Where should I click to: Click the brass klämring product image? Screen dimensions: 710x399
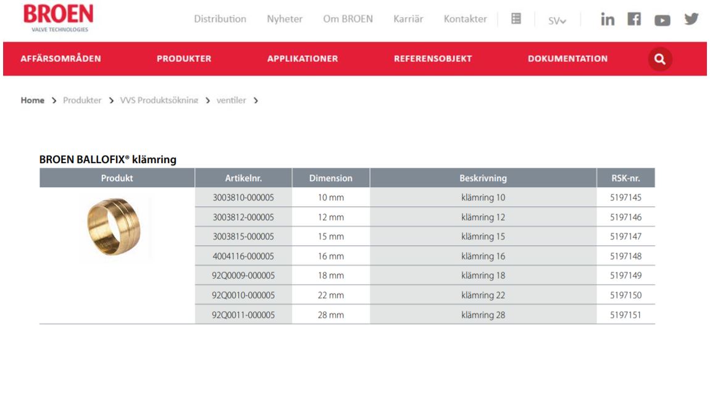click(x=114, y=227)
